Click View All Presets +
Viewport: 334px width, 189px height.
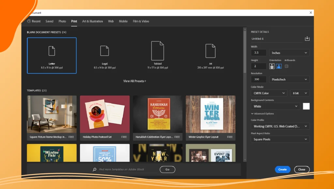135,81
